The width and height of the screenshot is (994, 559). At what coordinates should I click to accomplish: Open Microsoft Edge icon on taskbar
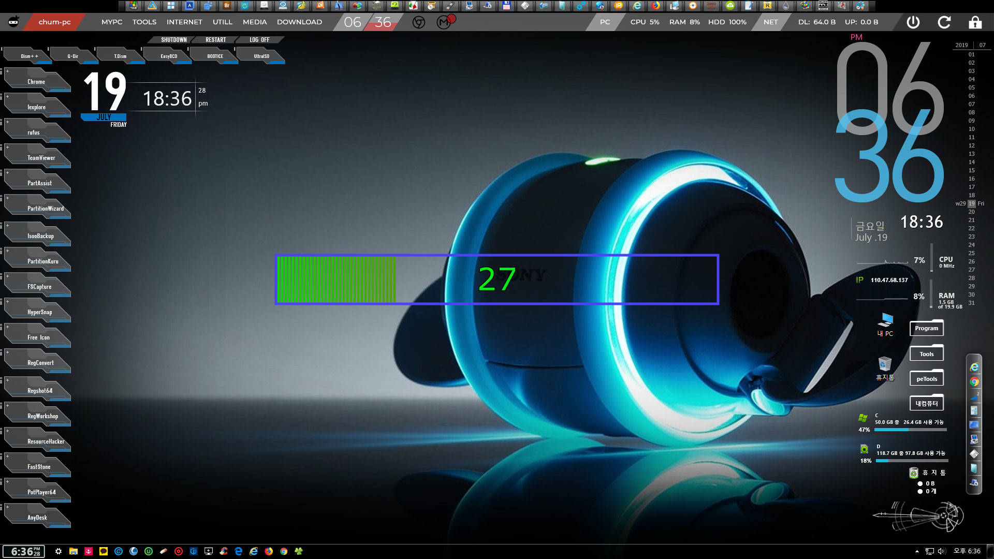pos(238,551)
